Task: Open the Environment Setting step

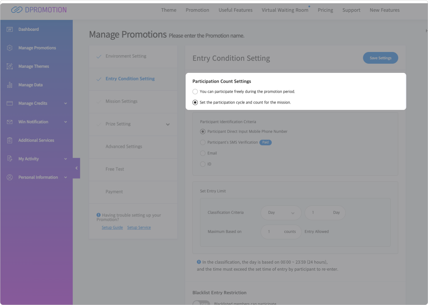Action: 133,56
